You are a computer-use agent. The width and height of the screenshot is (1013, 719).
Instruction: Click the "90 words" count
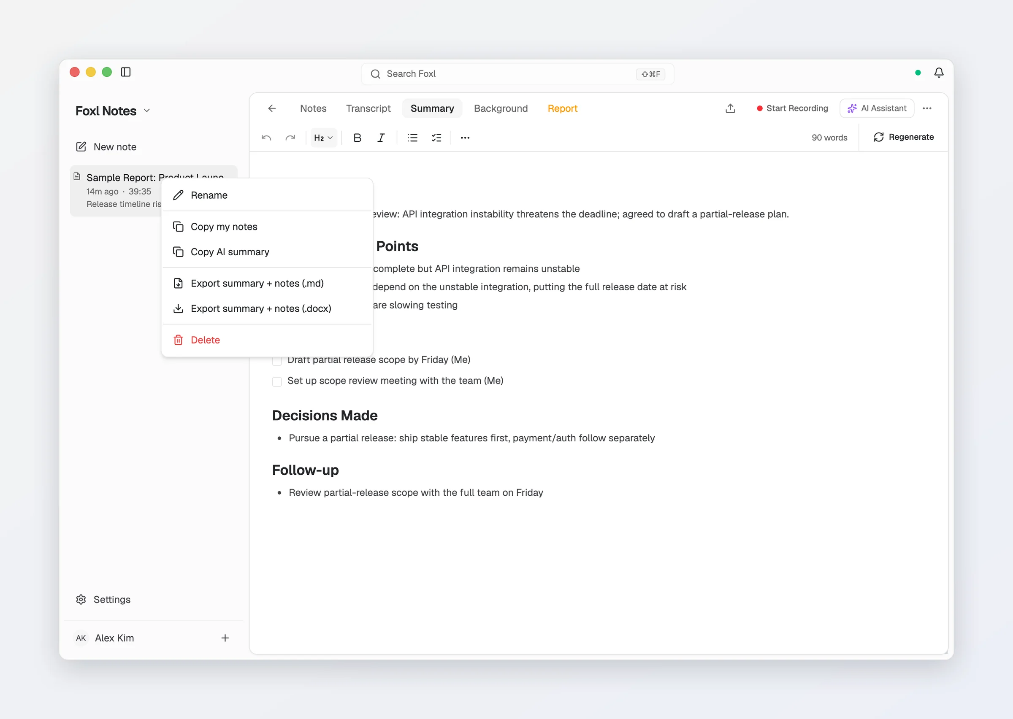click(x=829, y=138)
